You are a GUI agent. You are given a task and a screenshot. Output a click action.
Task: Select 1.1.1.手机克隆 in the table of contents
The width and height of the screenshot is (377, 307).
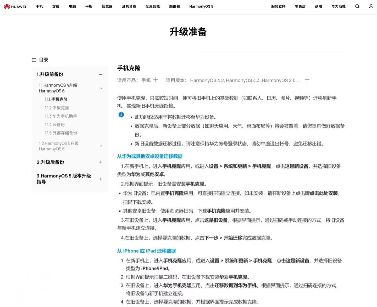(x=56, y=99)
